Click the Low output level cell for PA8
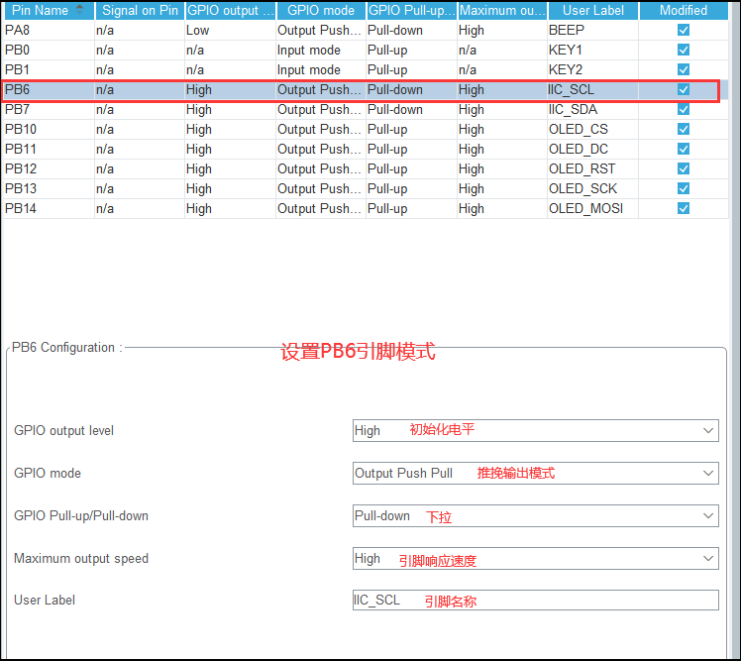Screen dimensions: 741x661 pyautogui.click(x=230, y=31)
